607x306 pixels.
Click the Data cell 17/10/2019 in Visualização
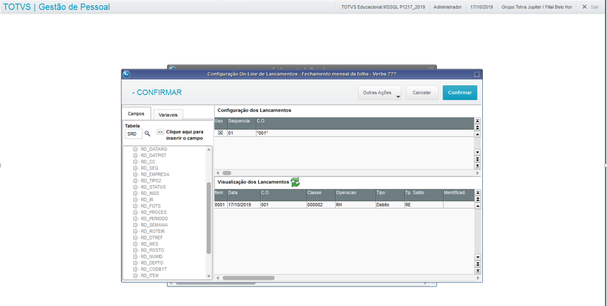point(243,204)
